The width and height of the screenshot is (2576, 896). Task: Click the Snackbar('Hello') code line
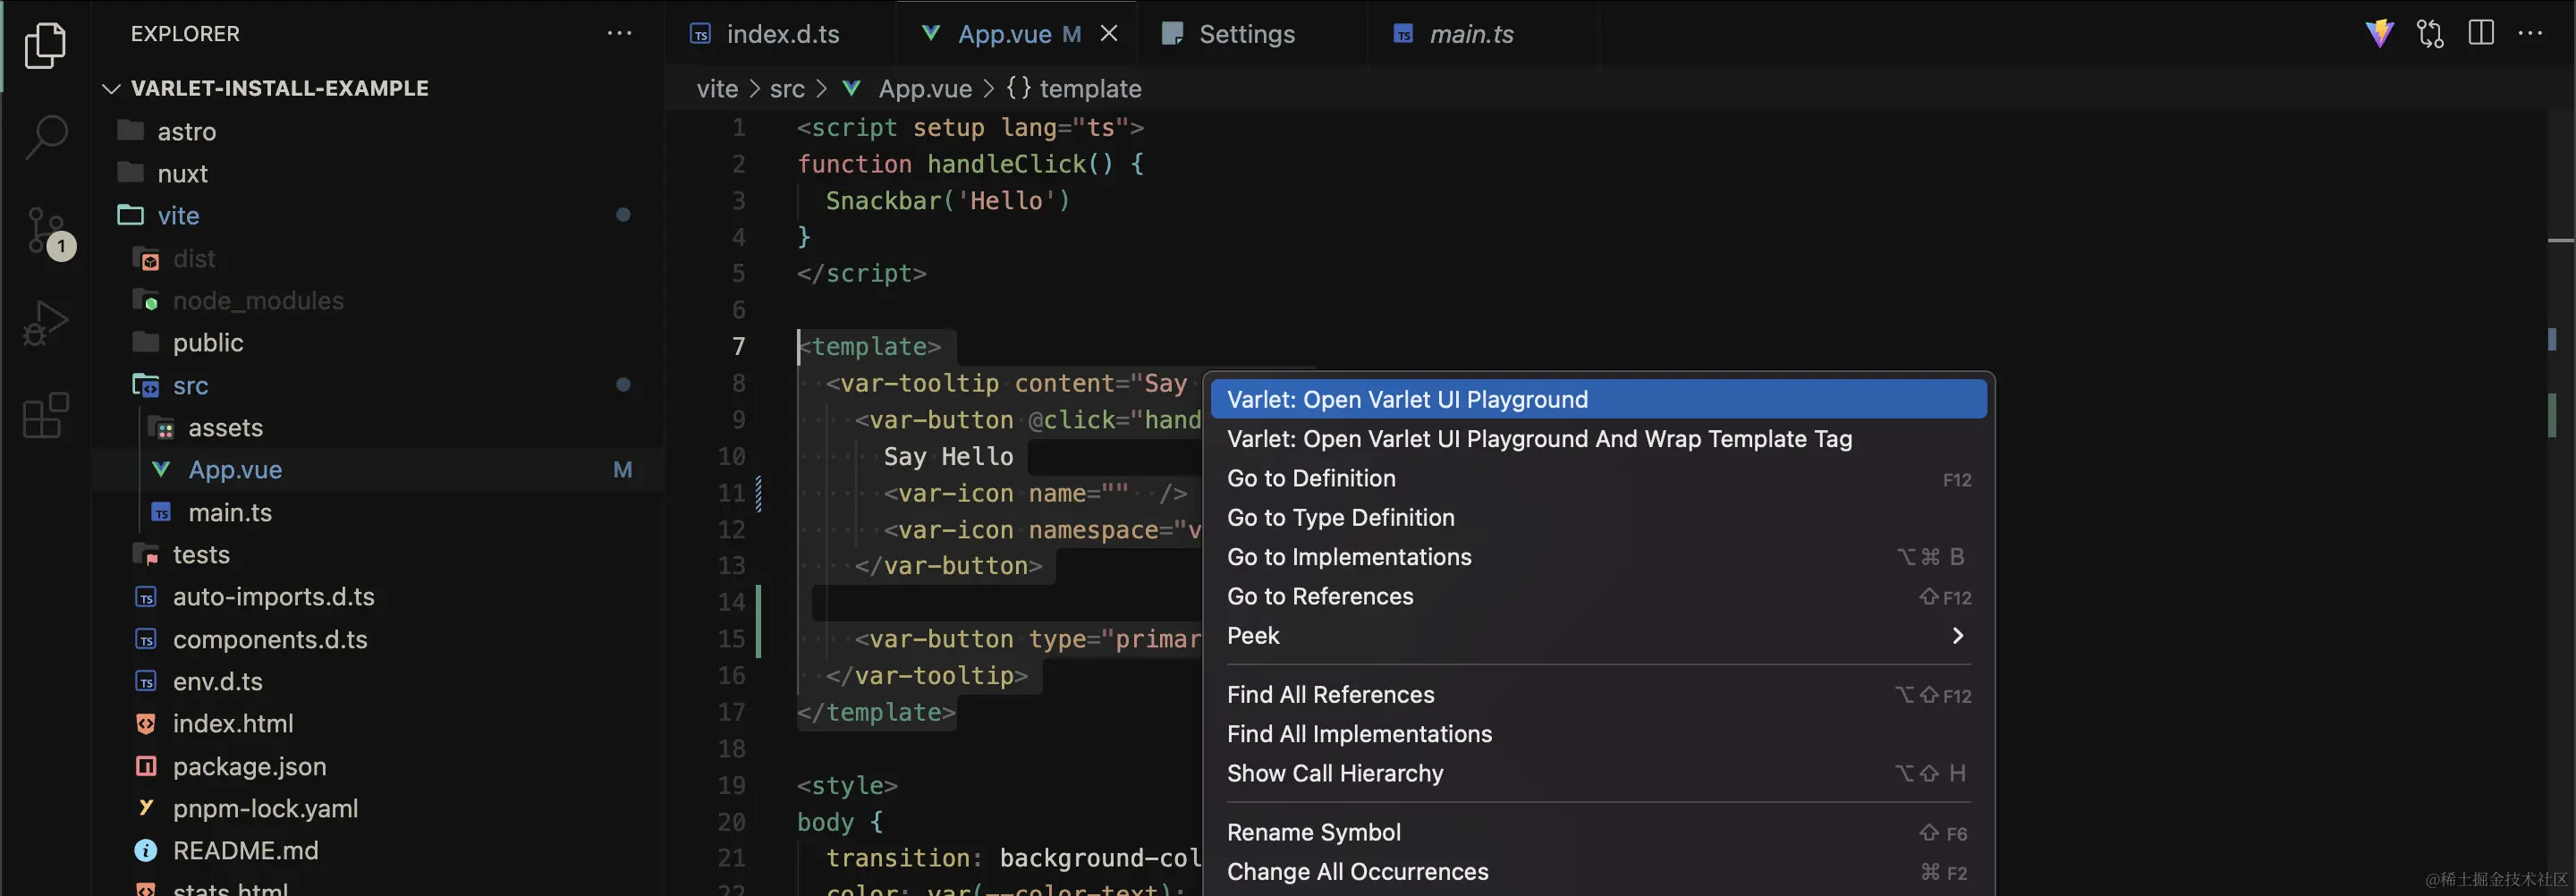pos(947,200)
